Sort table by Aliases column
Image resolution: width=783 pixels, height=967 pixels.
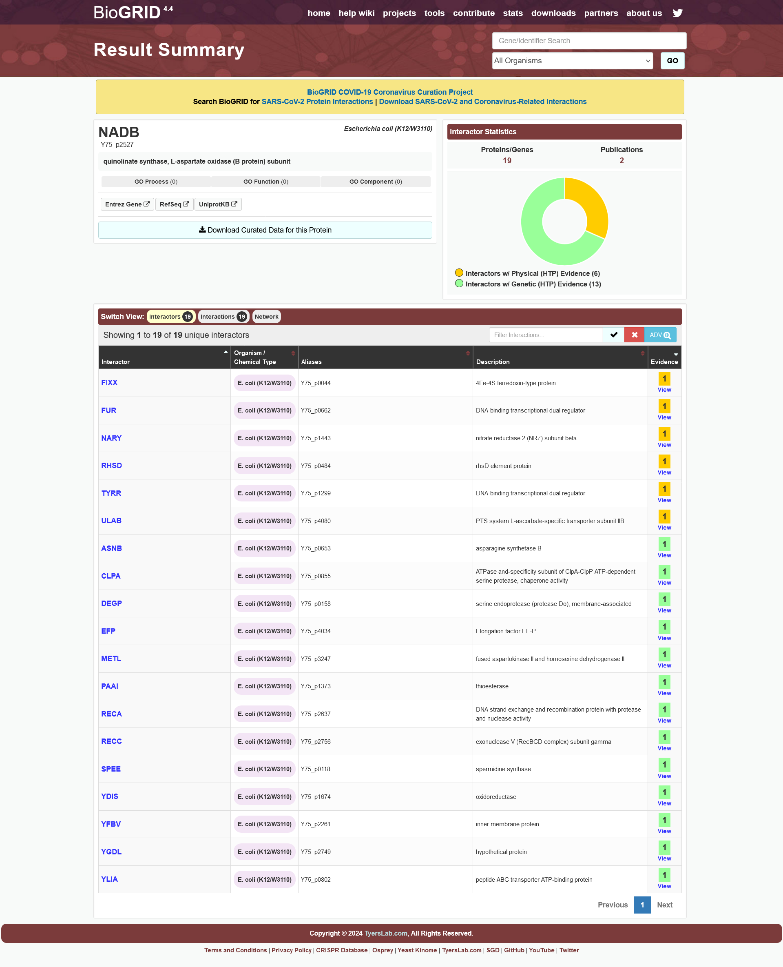click(x=385, y=357)
